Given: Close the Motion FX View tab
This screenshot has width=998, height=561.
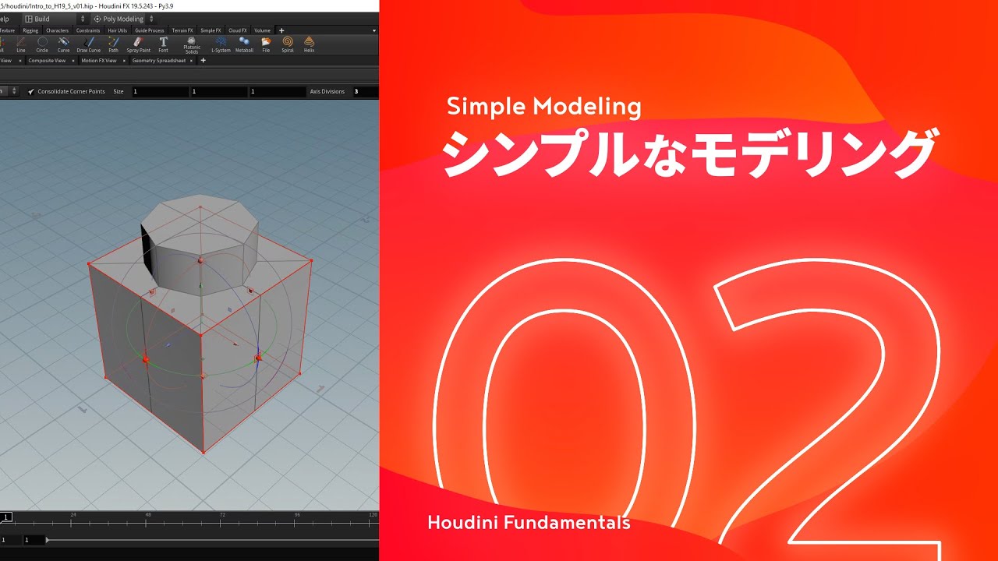Looking at the screenshot, I should (124, 60).
